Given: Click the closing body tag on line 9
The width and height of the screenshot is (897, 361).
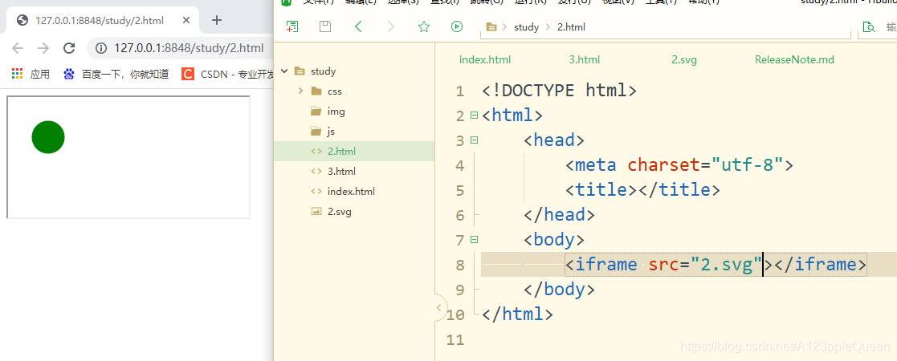Looking at the screenshot, I should 560,290.
